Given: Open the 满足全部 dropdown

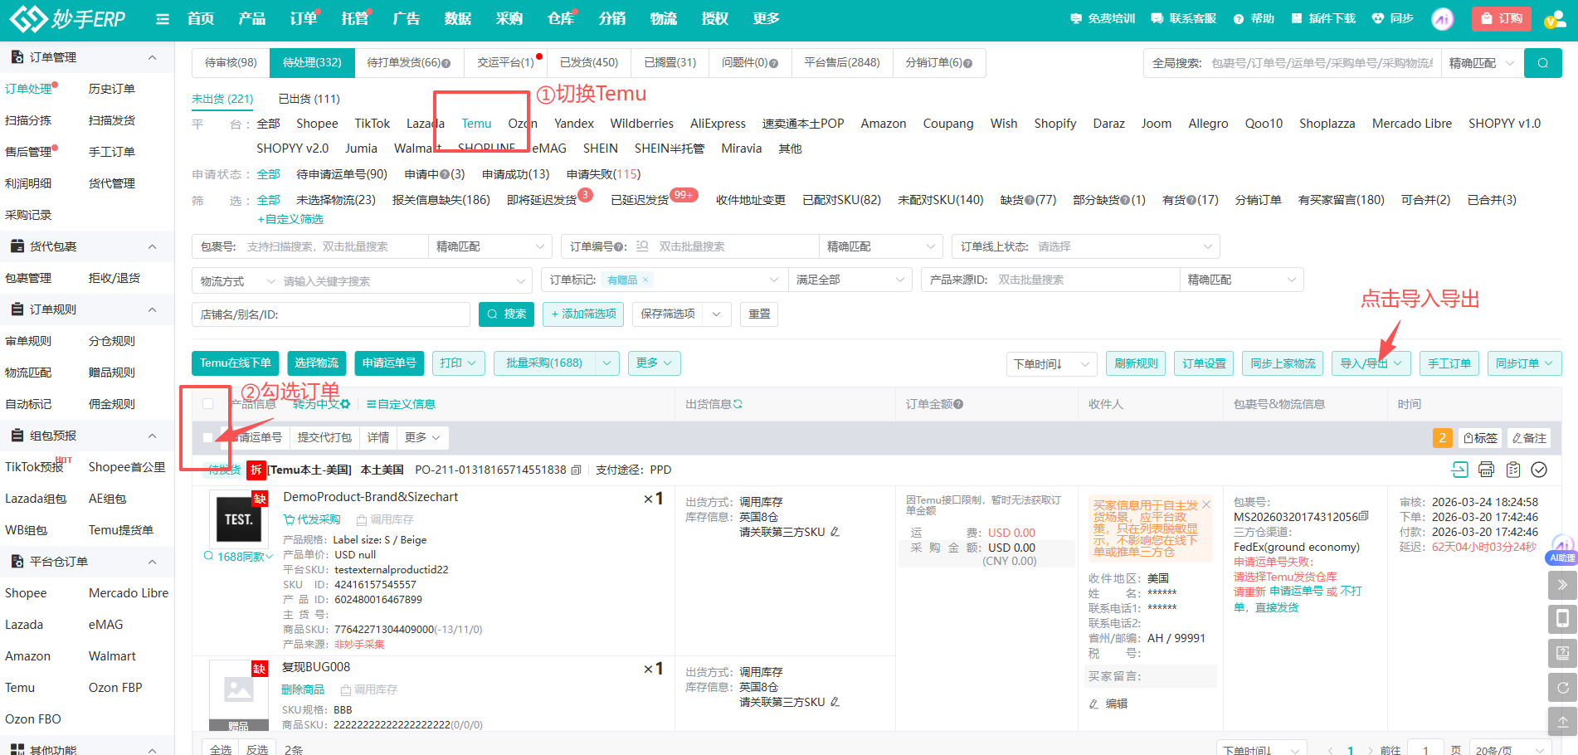Looking at the screenshot, I should 850,280.
